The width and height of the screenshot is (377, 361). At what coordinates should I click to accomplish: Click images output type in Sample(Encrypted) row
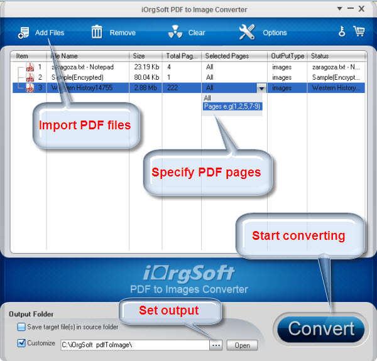[x=281, y=78]
